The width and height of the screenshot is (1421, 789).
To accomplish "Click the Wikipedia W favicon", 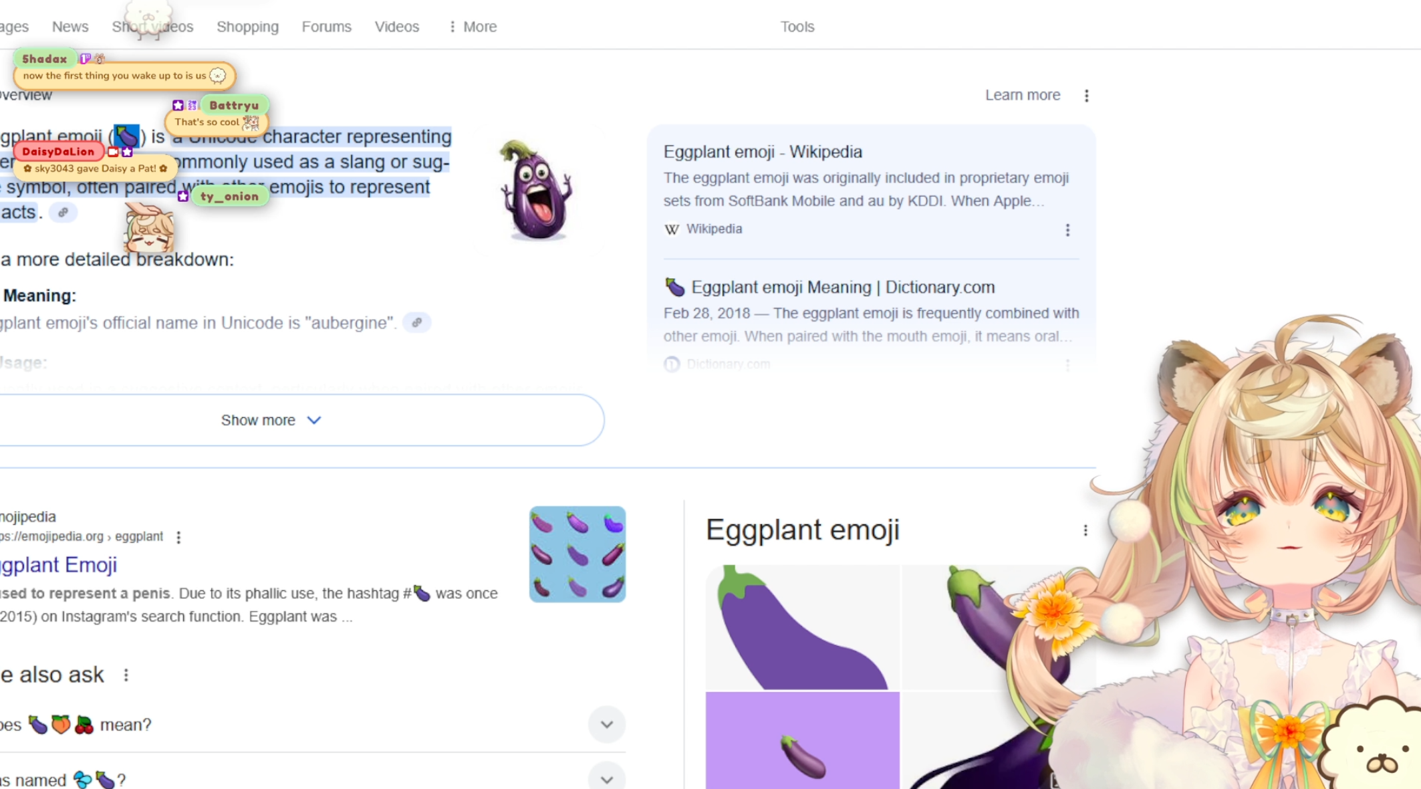I will pyautogui.click(x=672, y=229).
